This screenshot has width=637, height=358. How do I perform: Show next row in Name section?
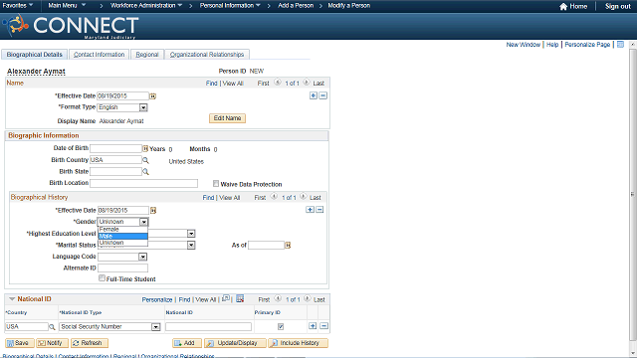(x=307, y=83)
